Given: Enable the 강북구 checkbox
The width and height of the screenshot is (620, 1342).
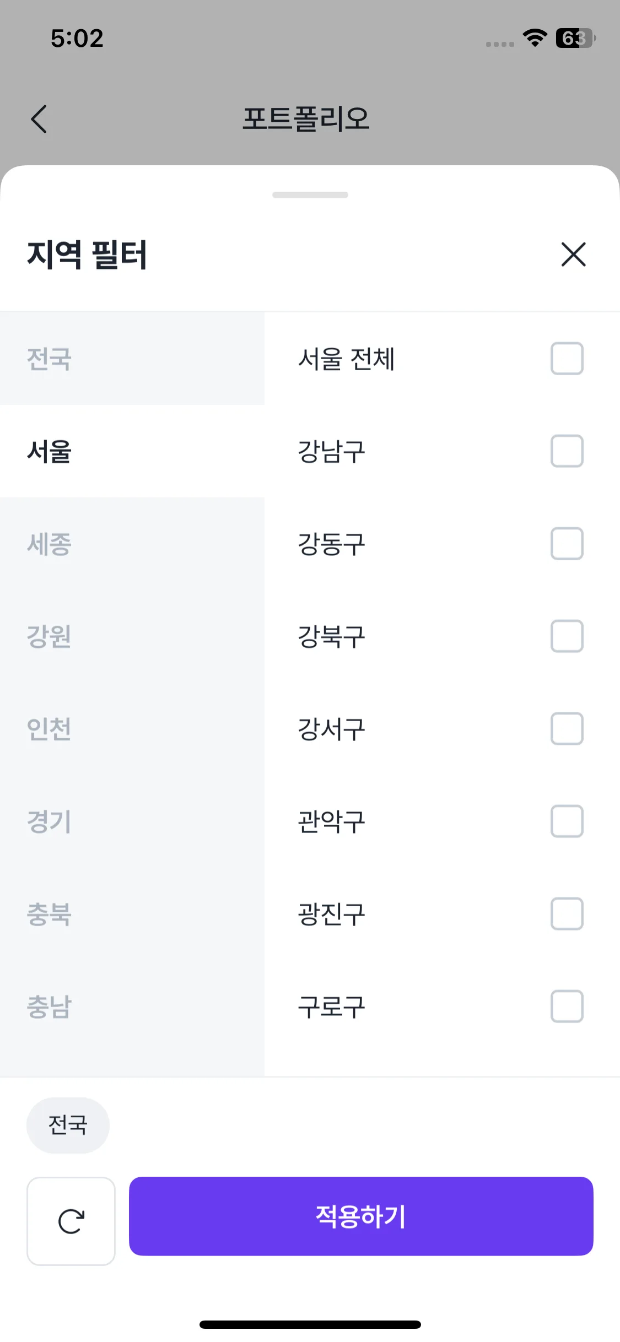Looking at the screenshot, I should click(567, 636).
